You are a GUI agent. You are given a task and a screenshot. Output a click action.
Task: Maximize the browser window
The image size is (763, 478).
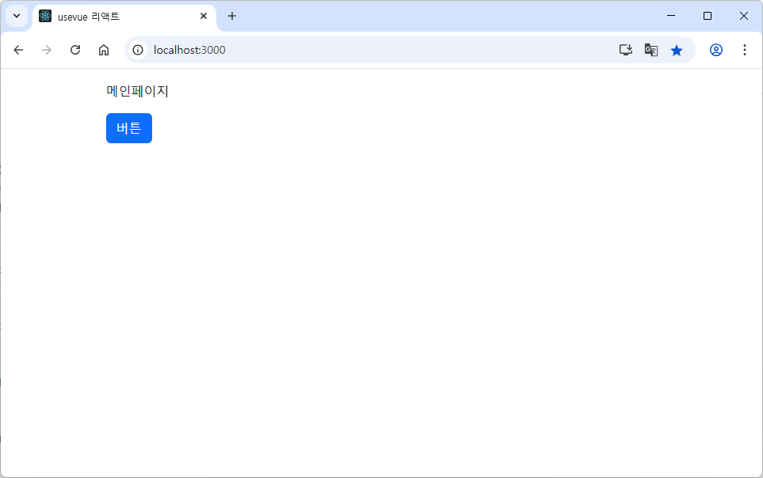tap(708, 16)
